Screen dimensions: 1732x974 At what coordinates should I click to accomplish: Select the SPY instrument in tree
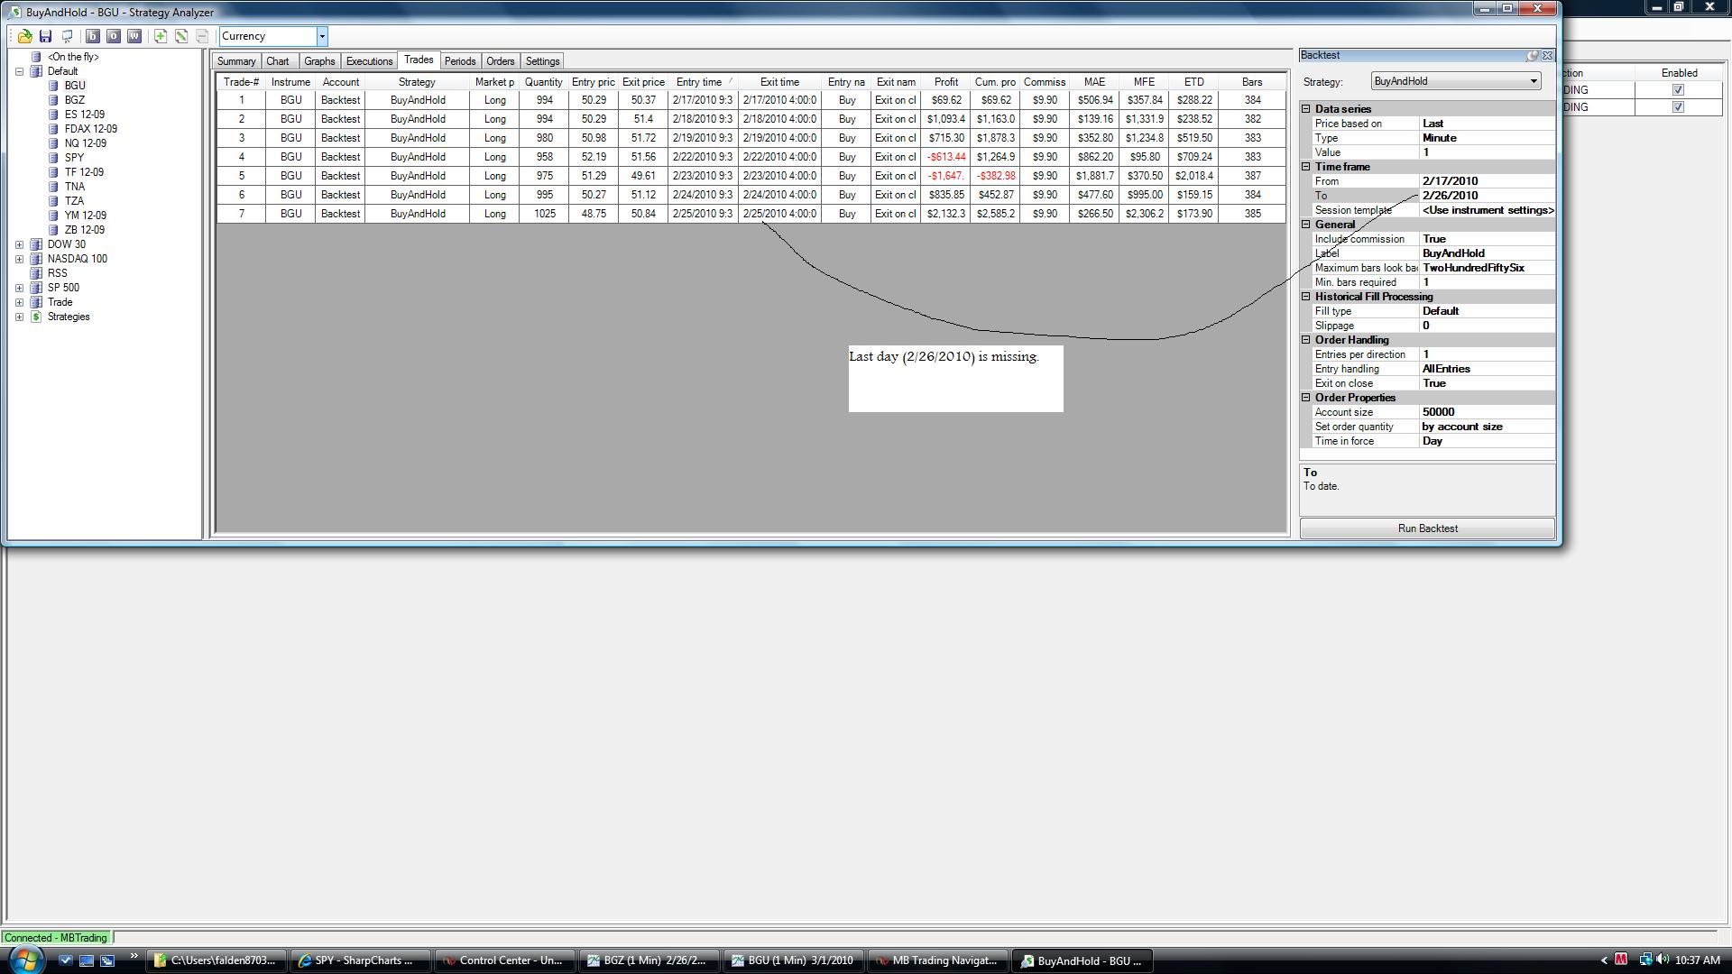74,158
